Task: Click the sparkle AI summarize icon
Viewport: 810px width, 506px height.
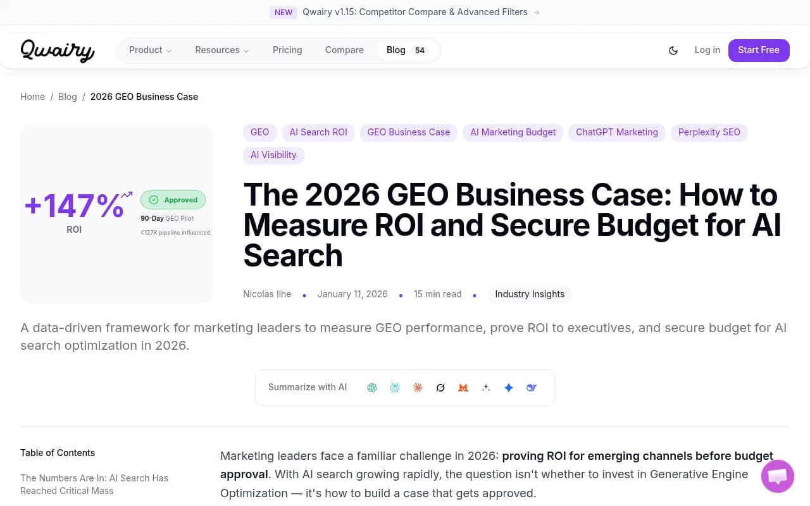Action: tap(486, 387)
